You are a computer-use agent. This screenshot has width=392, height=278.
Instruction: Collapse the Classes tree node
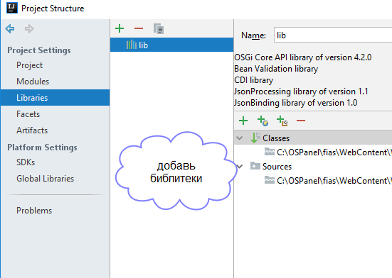click(239, 138)
